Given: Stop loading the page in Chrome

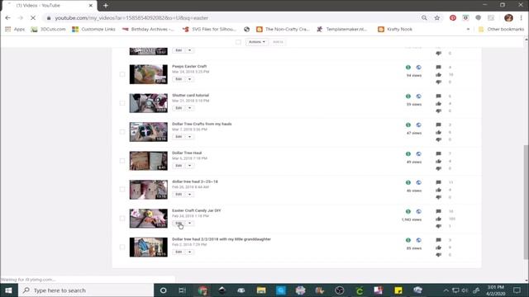Looking at the screenshot, I should tap(33, 18).
